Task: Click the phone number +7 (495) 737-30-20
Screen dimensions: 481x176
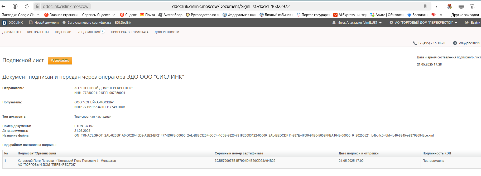Action: [x=431, y=43]
